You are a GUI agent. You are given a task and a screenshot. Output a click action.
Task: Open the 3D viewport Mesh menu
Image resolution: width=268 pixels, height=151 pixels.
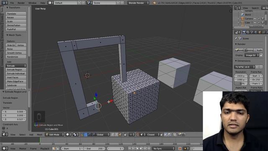click(x=39, y=135)
